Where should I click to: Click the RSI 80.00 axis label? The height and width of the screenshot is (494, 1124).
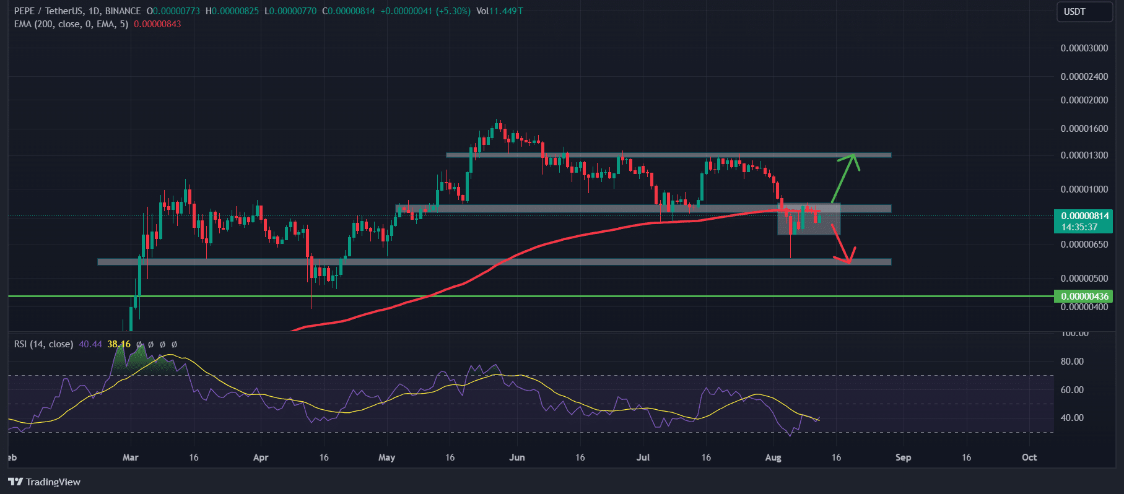click(x=1072, y=362)
